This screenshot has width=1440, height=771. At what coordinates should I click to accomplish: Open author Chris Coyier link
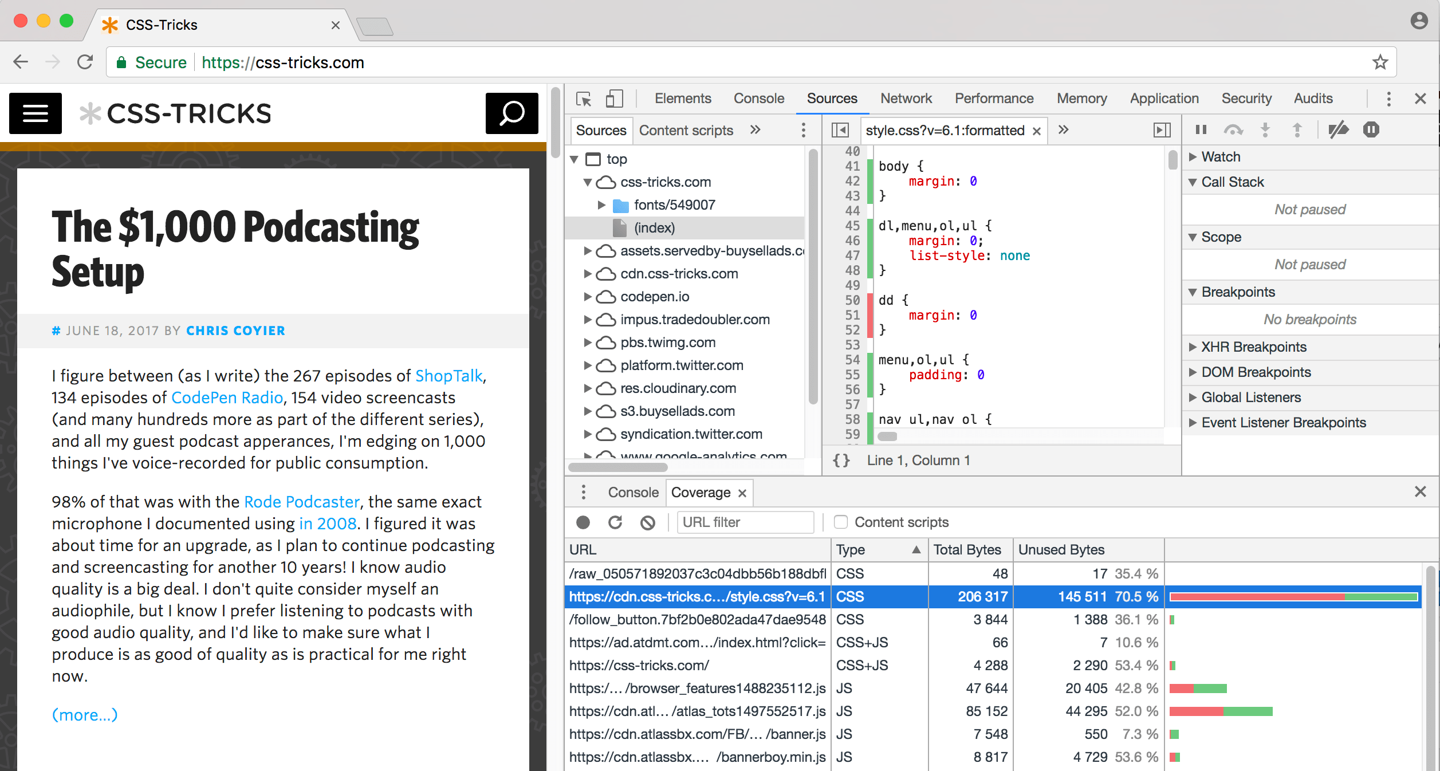click(235, 331)
